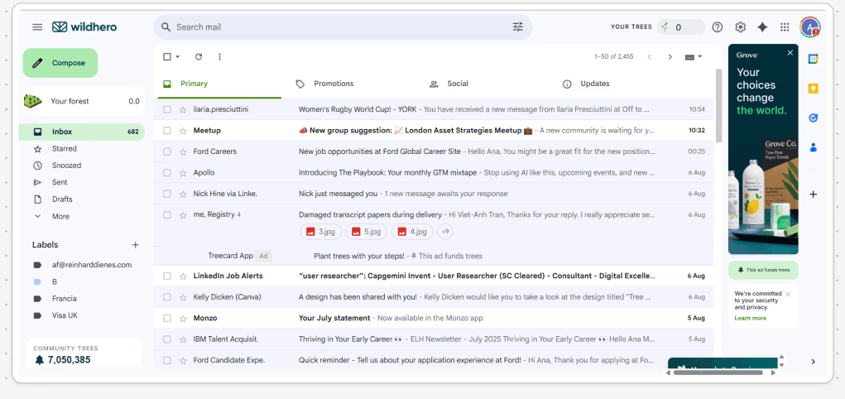Open Your forest panel
845x399 pixels.
pyautogui.click(x=84, y=101)
